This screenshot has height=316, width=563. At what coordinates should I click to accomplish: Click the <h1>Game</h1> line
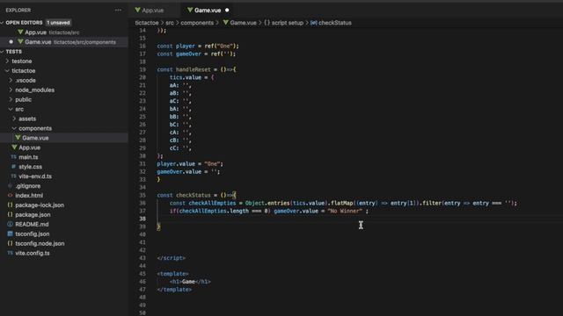pos(190,282)
